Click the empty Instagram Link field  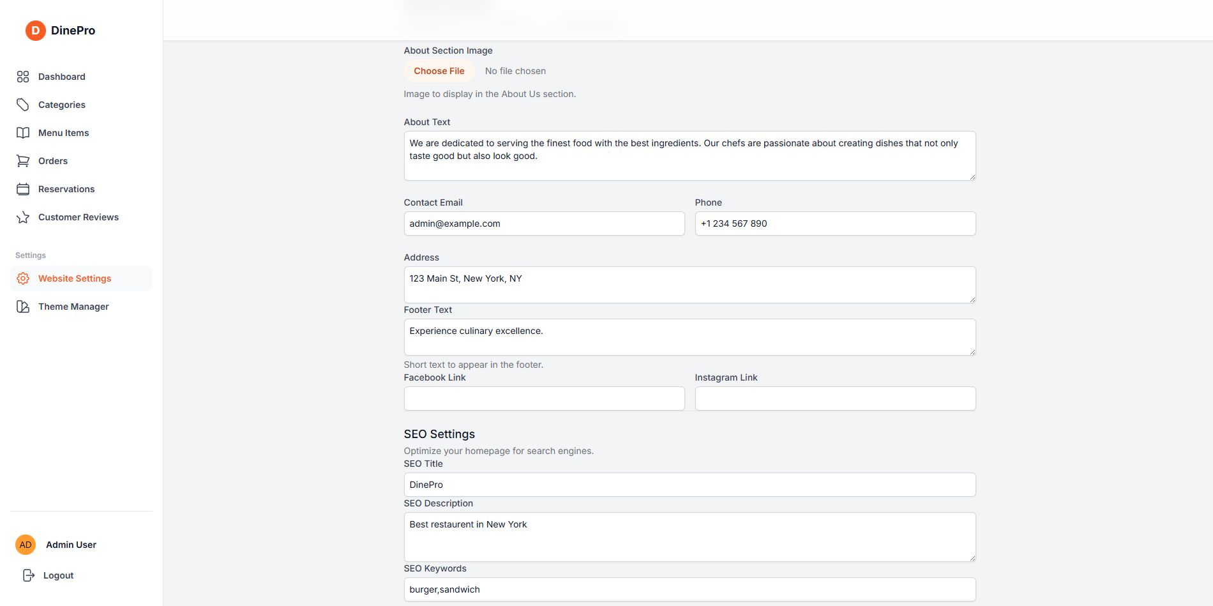(x=835, y=398)
